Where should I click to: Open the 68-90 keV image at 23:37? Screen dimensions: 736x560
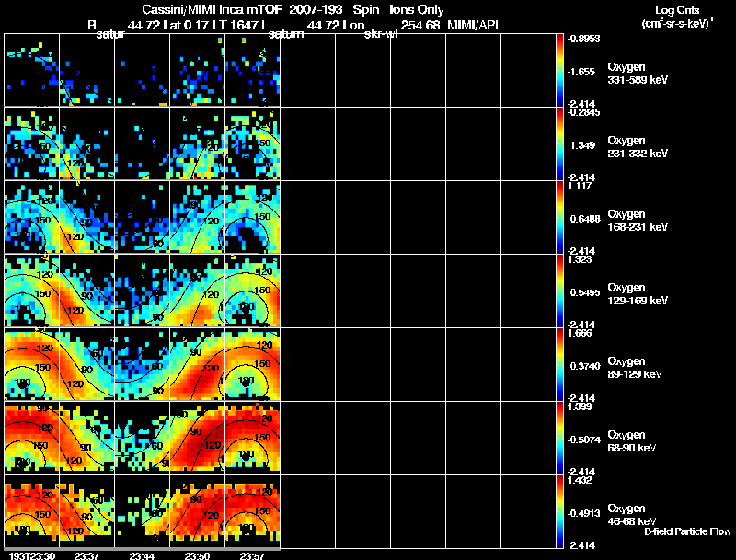[86, 438]
